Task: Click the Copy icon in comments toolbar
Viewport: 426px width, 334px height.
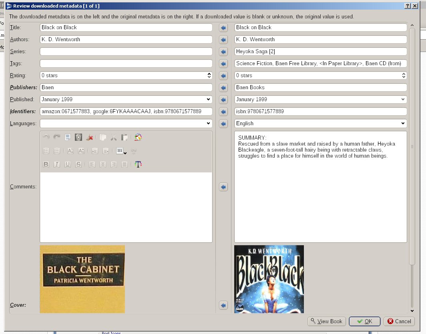Action: pos(103,137)
